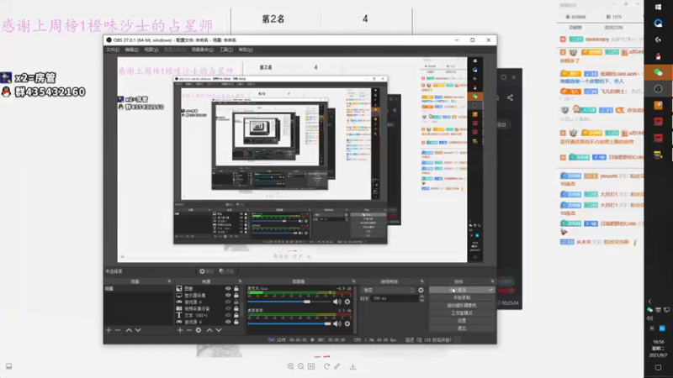Zoom out using the image viewer magnifier-minus icon
673x378 pixels.
point(301,366)
